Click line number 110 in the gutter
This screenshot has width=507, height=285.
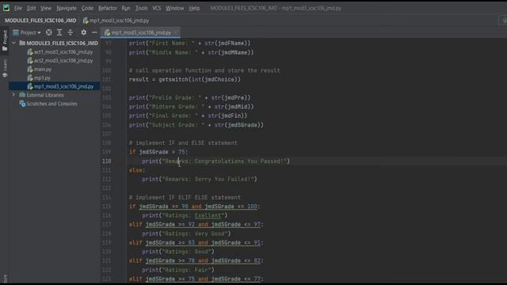click(x=107, y=161)
